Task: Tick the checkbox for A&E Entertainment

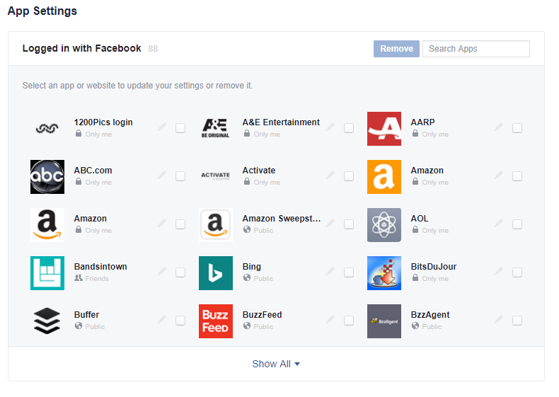Action: [x=349, y=128]
